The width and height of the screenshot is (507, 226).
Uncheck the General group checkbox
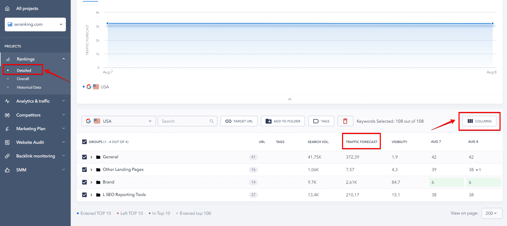pos(84,157)
